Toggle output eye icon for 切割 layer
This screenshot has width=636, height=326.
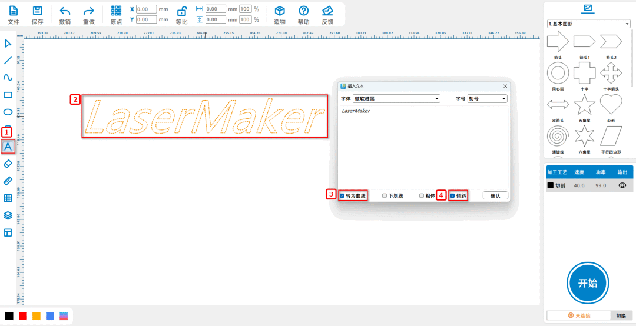[621, 185]
